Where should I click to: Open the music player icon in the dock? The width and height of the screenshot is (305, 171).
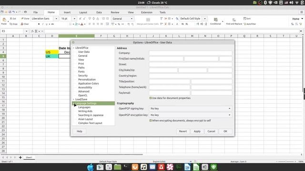tap(143, 167)
